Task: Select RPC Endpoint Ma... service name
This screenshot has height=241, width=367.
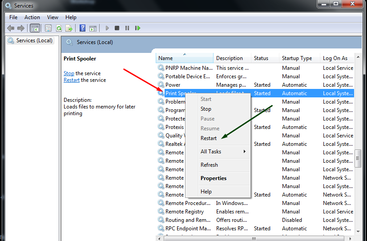Action: tap(188, 229)
